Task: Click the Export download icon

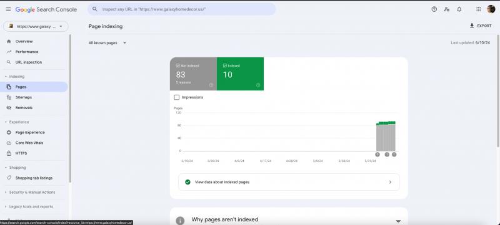Action: 472,26
